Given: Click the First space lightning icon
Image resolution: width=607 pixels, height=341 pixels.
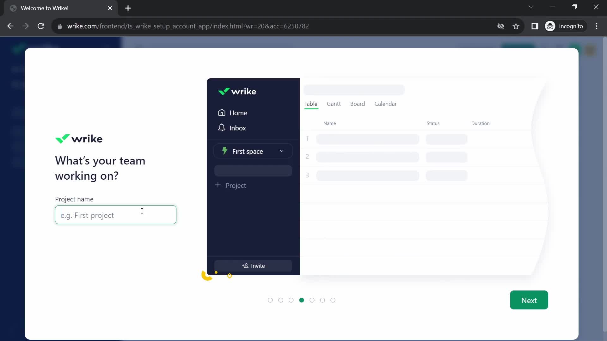Looking at the screenshot, I should 225,151.
